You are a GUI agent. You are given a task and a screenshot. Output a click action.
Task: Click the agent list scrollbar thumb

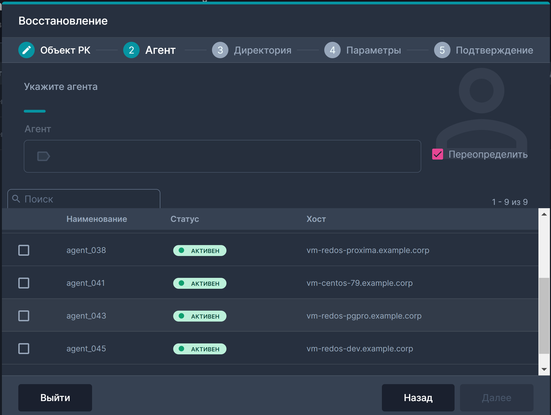544,316
